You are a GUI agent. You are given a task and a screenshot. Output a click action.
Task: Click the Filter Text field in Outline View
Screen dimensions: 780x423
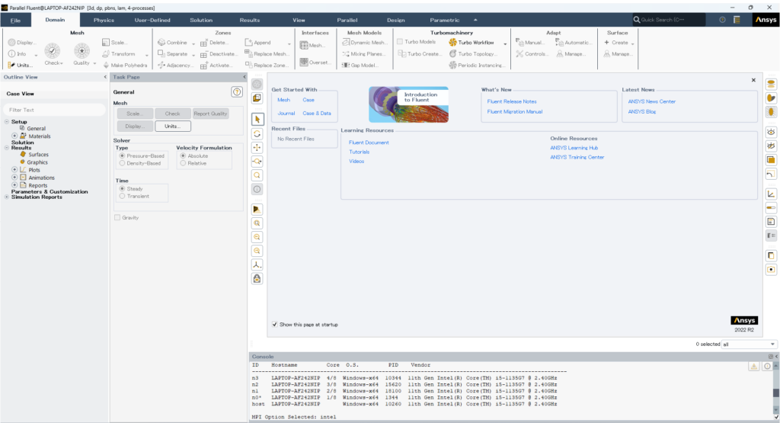coord(55,110)
